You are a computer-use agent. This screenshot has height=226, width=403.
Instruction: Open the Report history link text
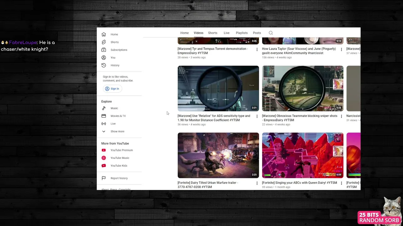[x=119, y=178]
